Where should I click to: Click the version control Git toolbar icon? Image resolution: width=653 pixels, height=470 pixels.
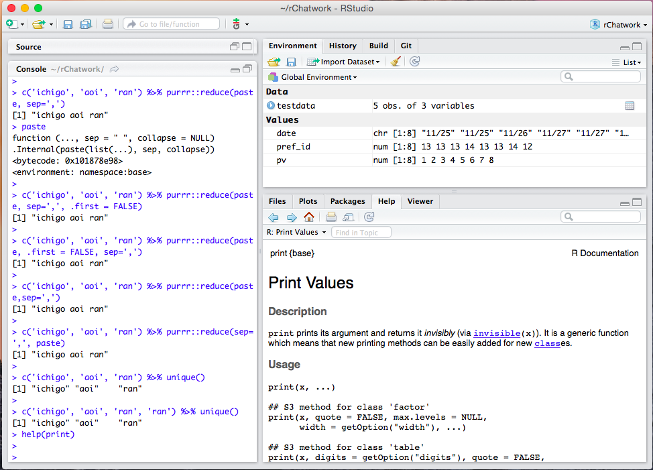[236, 24]
